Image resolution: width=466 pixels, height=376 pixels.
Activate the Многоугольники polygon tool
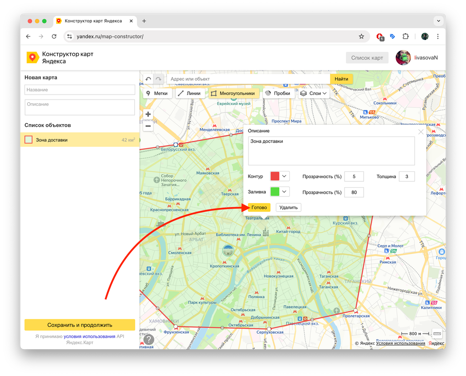(233, 93)
